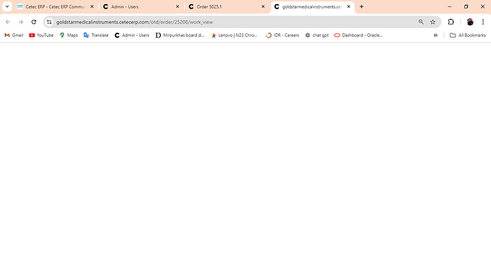Switch to the Admin - Users tab
The height and width of the screenshot is (261, 491).
142,6
